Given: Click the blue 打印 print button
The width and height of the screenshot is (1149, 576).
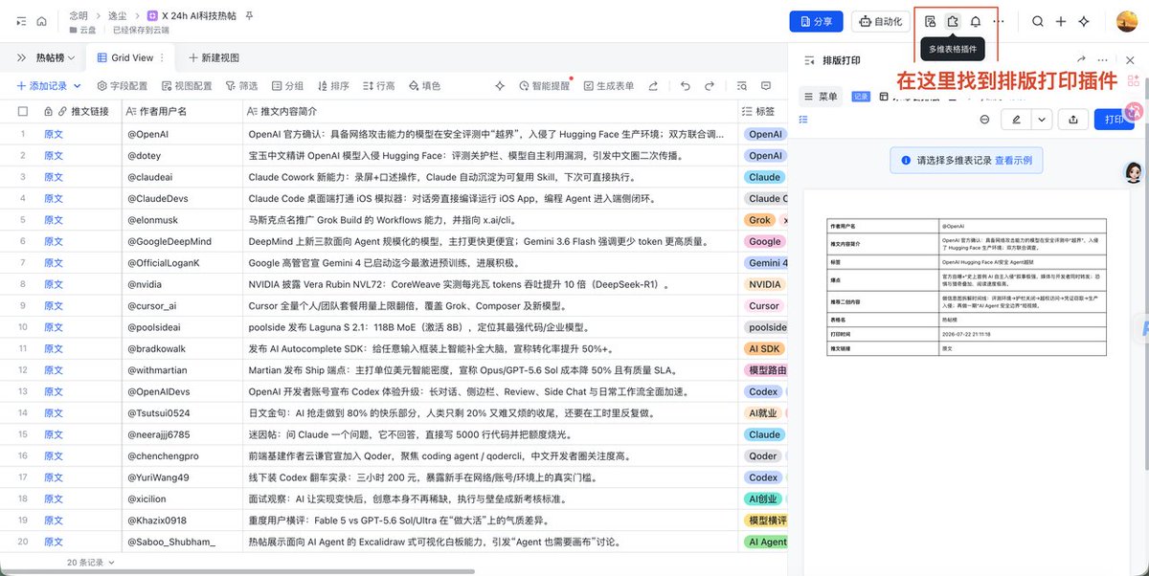Looking at the screenshot, I should click(1114, 120).
